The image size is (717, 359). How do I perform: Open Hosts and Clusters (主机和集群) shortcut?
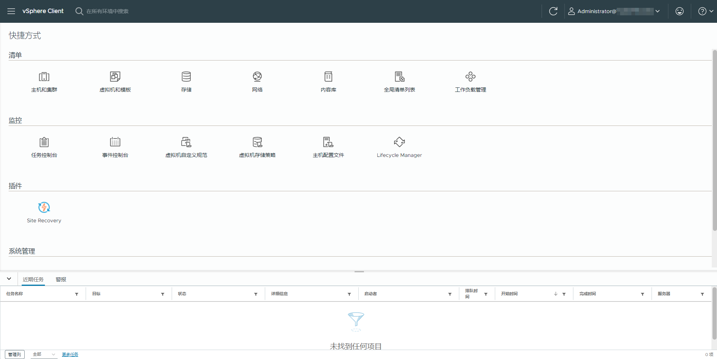coord(44,82)
